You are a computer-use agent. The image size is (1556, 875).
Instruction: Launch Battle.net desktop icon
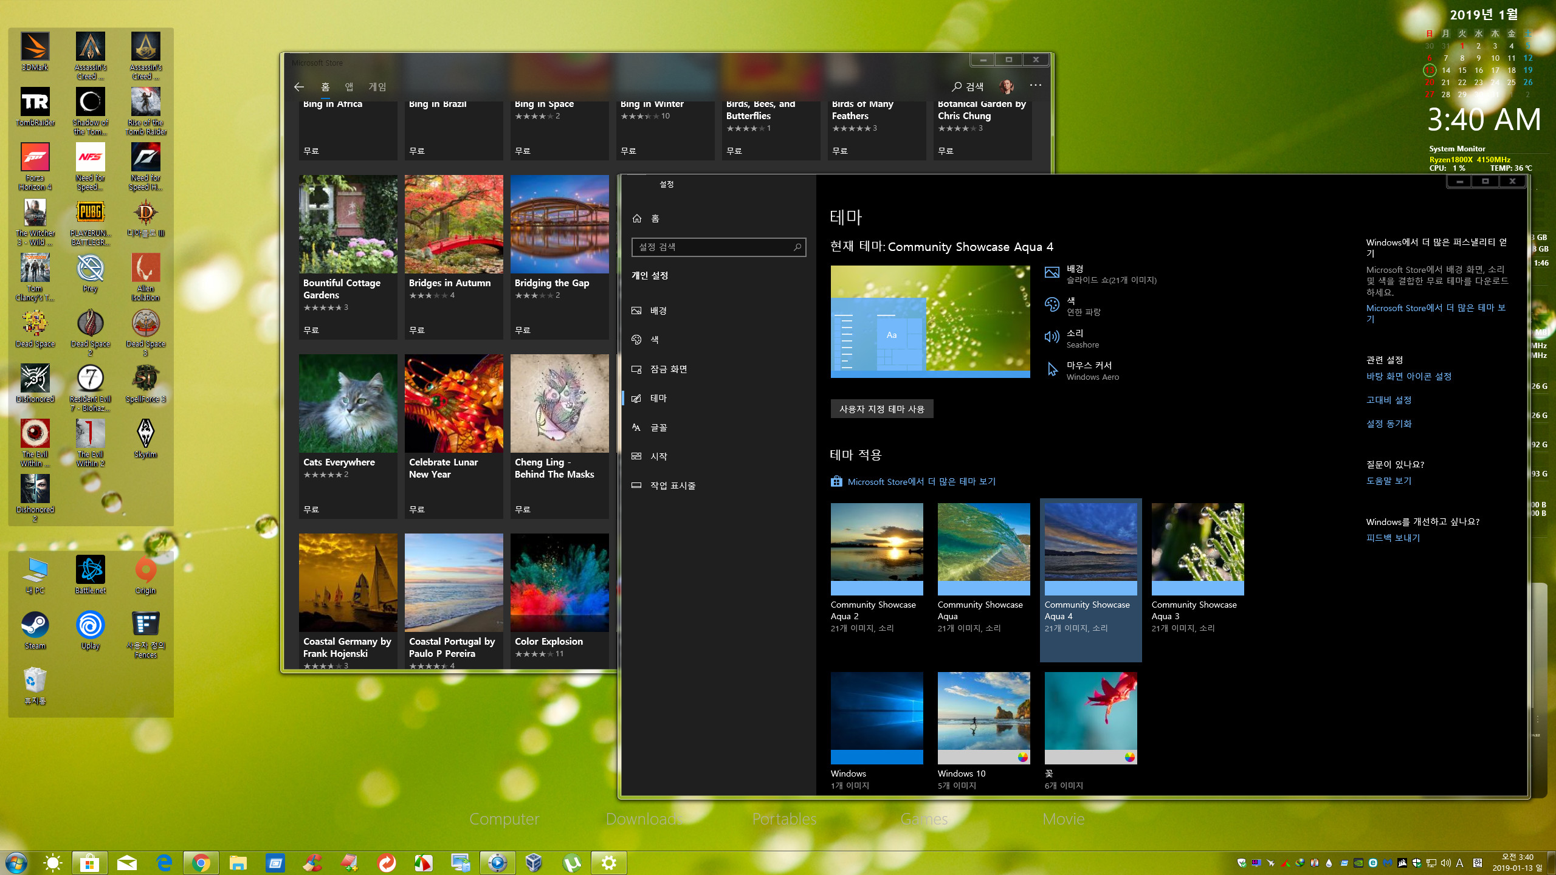click(90, 575)
